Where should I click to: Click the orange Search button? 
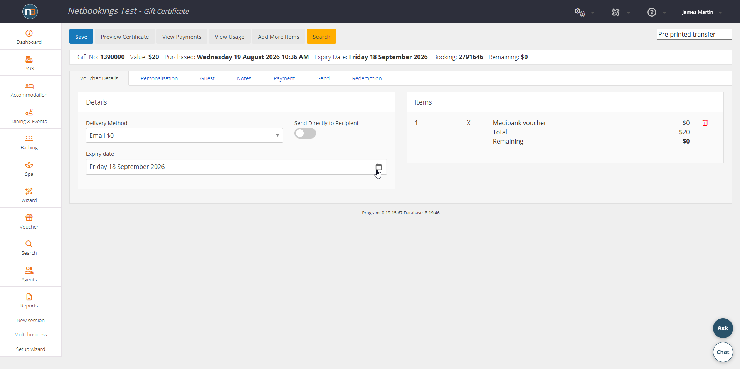[321, 37]
